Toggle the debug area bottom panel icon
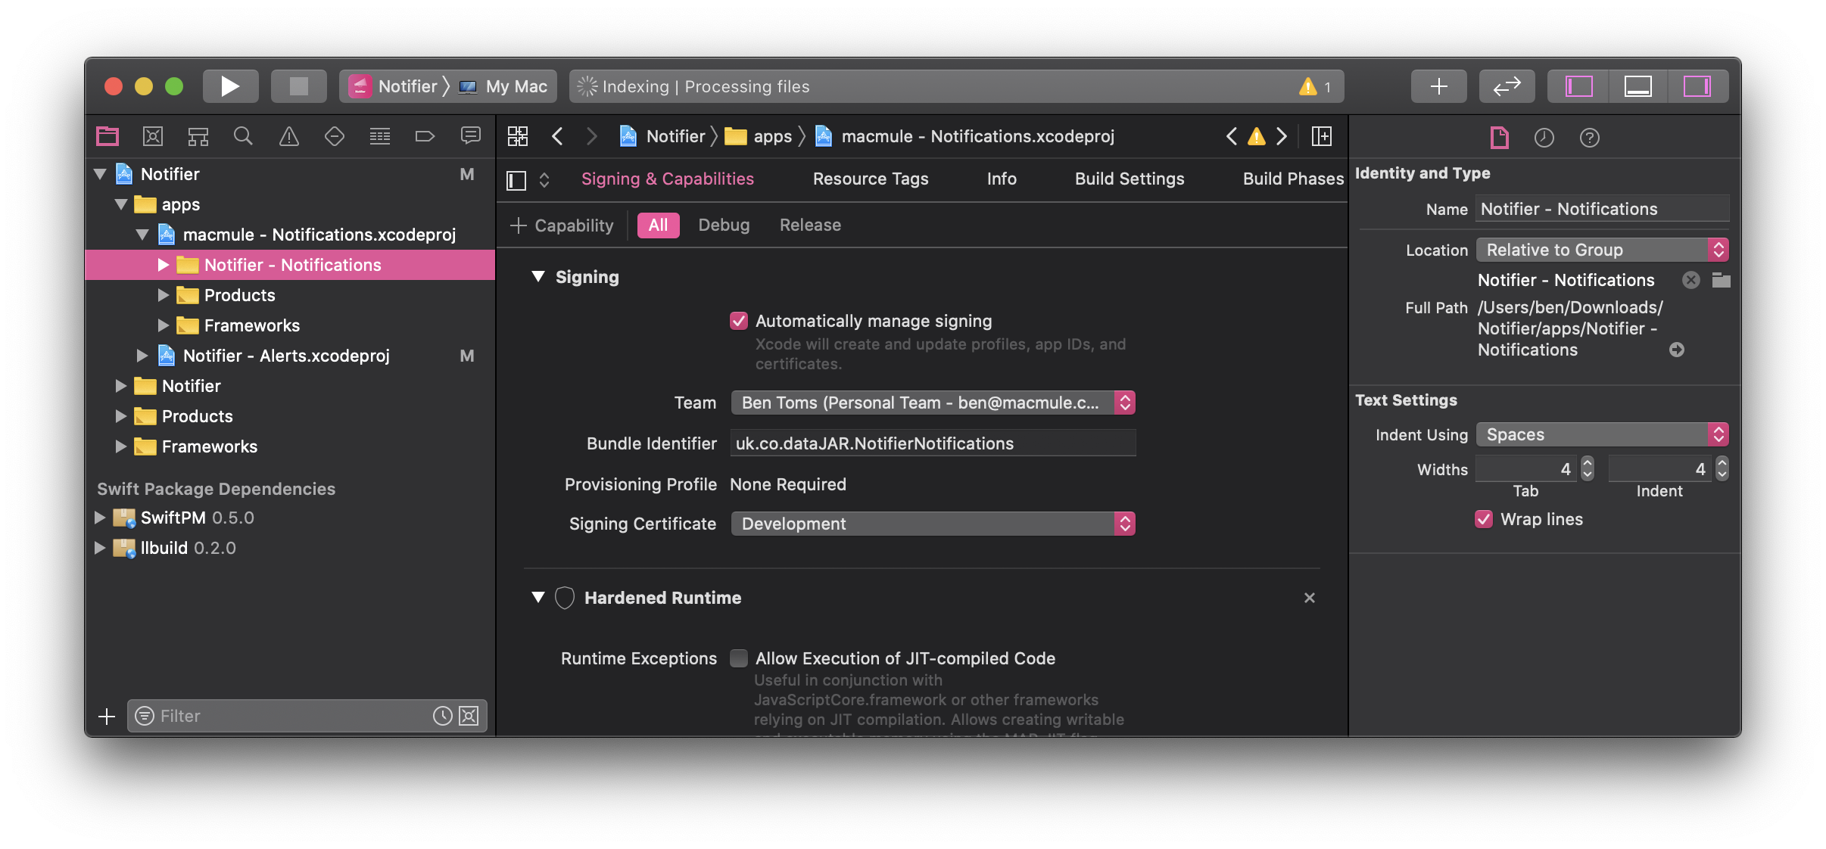 click(1637, 86)
